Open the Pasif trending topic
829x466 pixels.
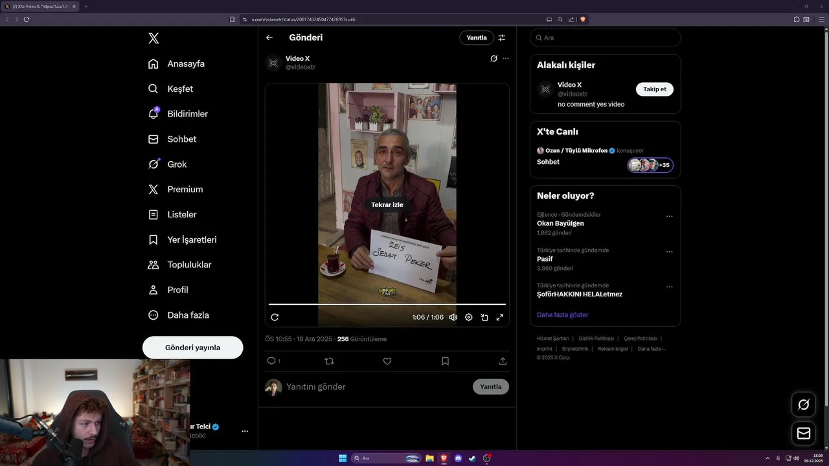pyautogui.click(x=545, y=259)
